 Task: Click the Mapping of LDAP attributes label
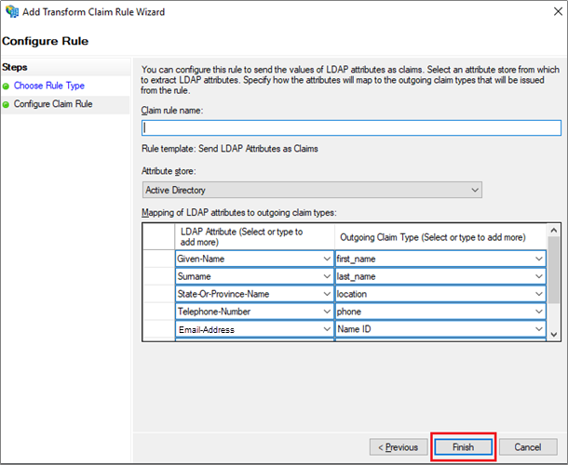click(239, 212)
